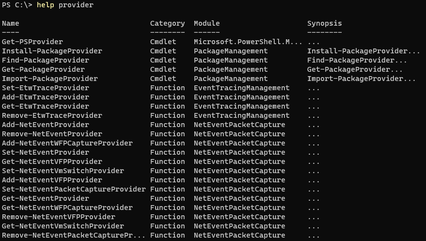Click the Synopsis column header

click(324, 23)
